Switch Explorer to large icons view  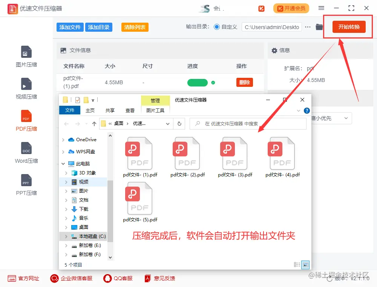pyautogui.click(x=306, y=265)
